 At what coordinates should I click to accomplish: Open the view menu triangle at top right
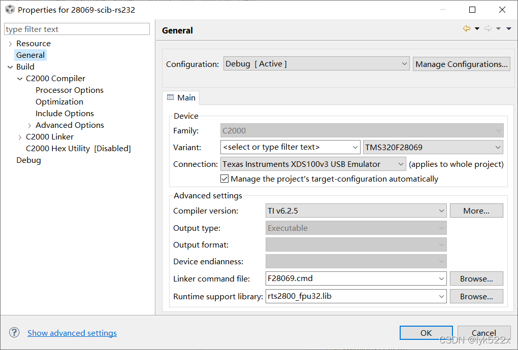[x=508, y=28]
